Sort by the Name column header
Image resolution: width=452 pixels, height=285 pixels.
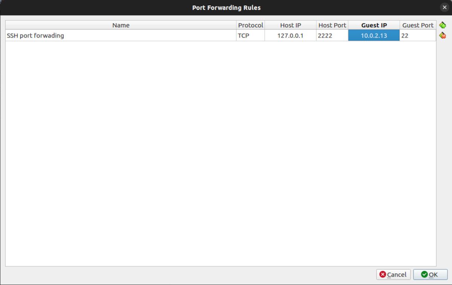(x=121, y=25)
